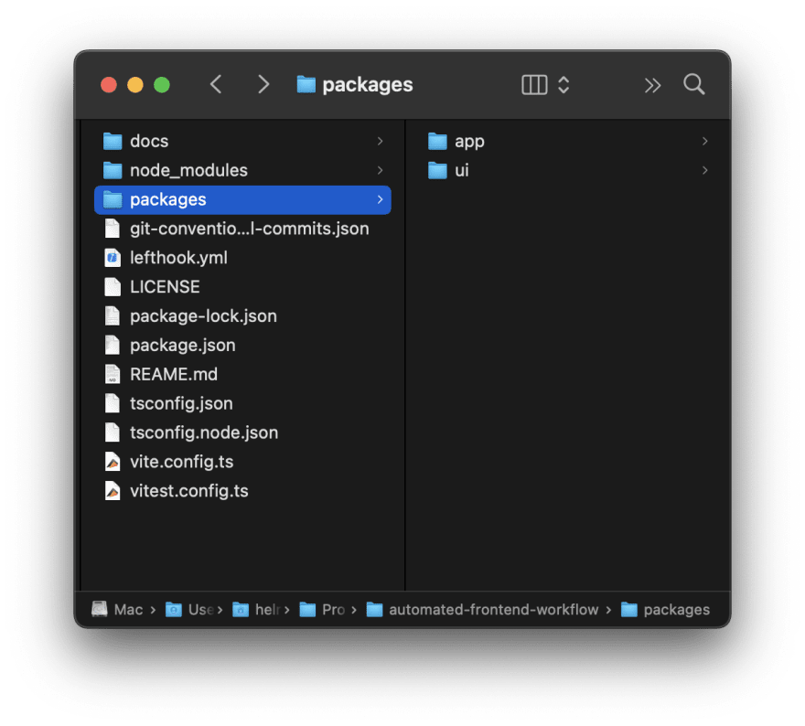The width and height of the screenshot is (805, 726).
Task: Select the package-lock.json file name
Action: click(x=203, y=316)
